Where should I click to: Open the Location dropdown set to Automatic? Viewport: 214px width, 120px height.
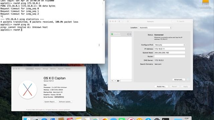155,28
